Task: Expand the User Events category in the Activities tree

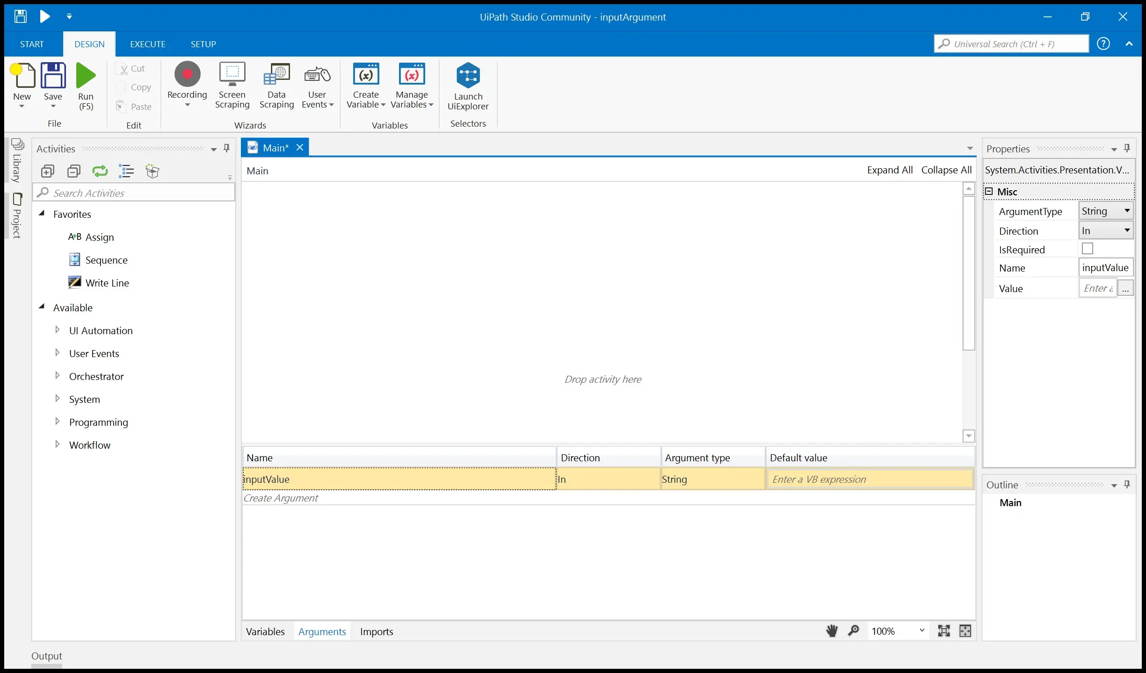Action: 57,353
